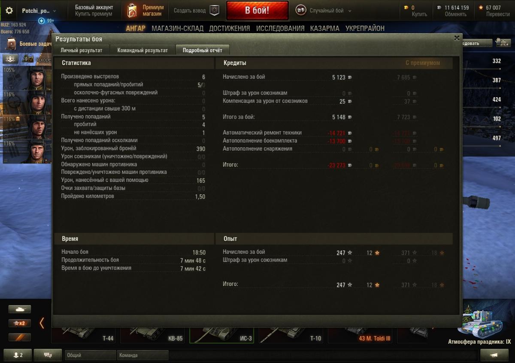Click the general chat input field
Viewport: 515px width, 363px height.
click(x=90, y=355)
